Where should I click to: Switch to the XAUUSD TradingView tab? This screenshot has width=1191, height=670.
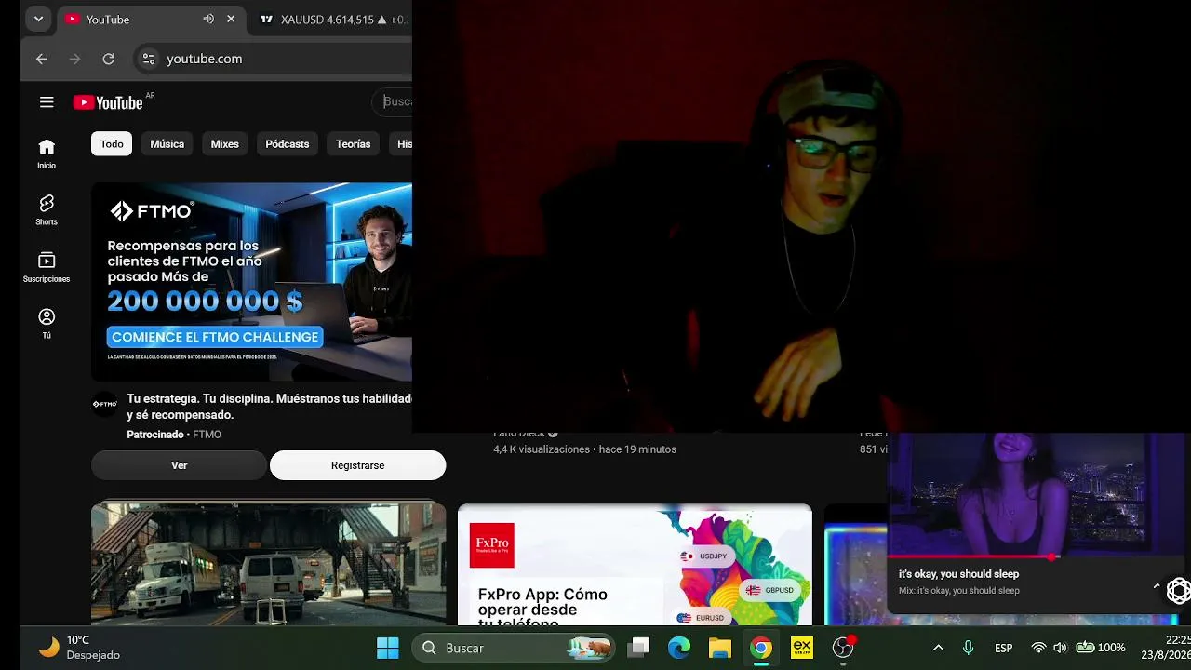tap(333, 20)
